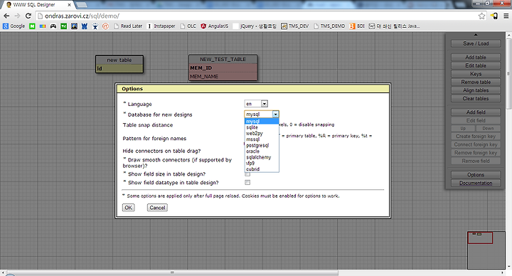Confirm options with OK button

pyautogui.click(x=128, y=208)
